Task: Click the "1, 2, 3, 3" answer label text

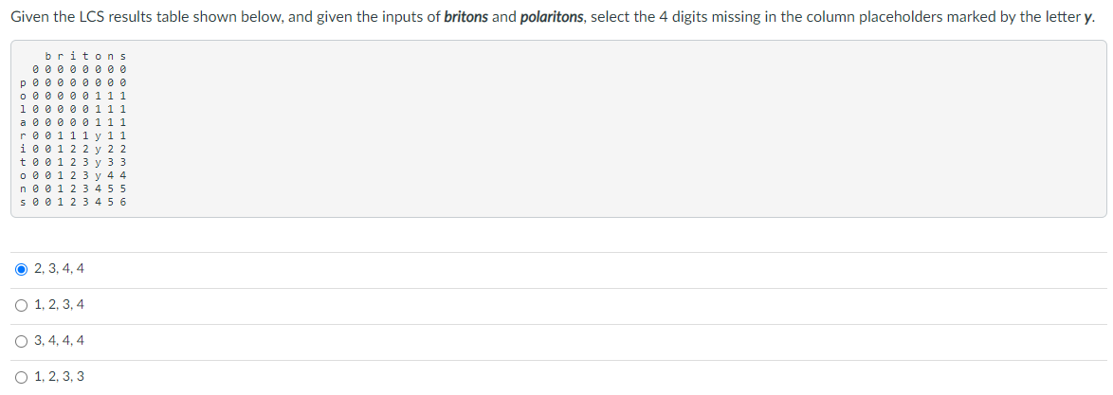Action: click(59, 377)
